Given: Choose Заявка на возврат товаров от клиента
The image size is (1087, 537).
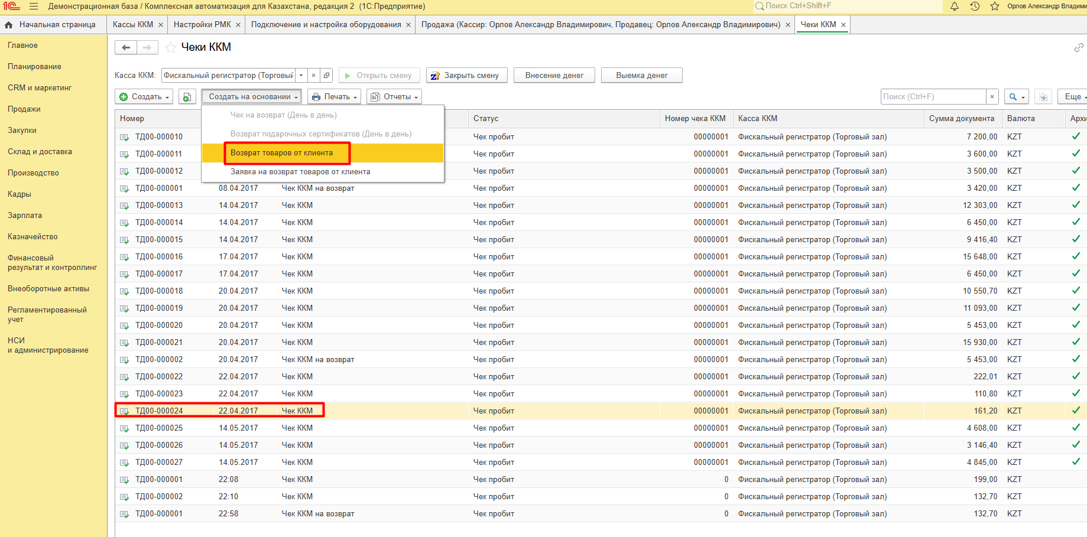Looking at the screenshot, I should coord(300,172).
